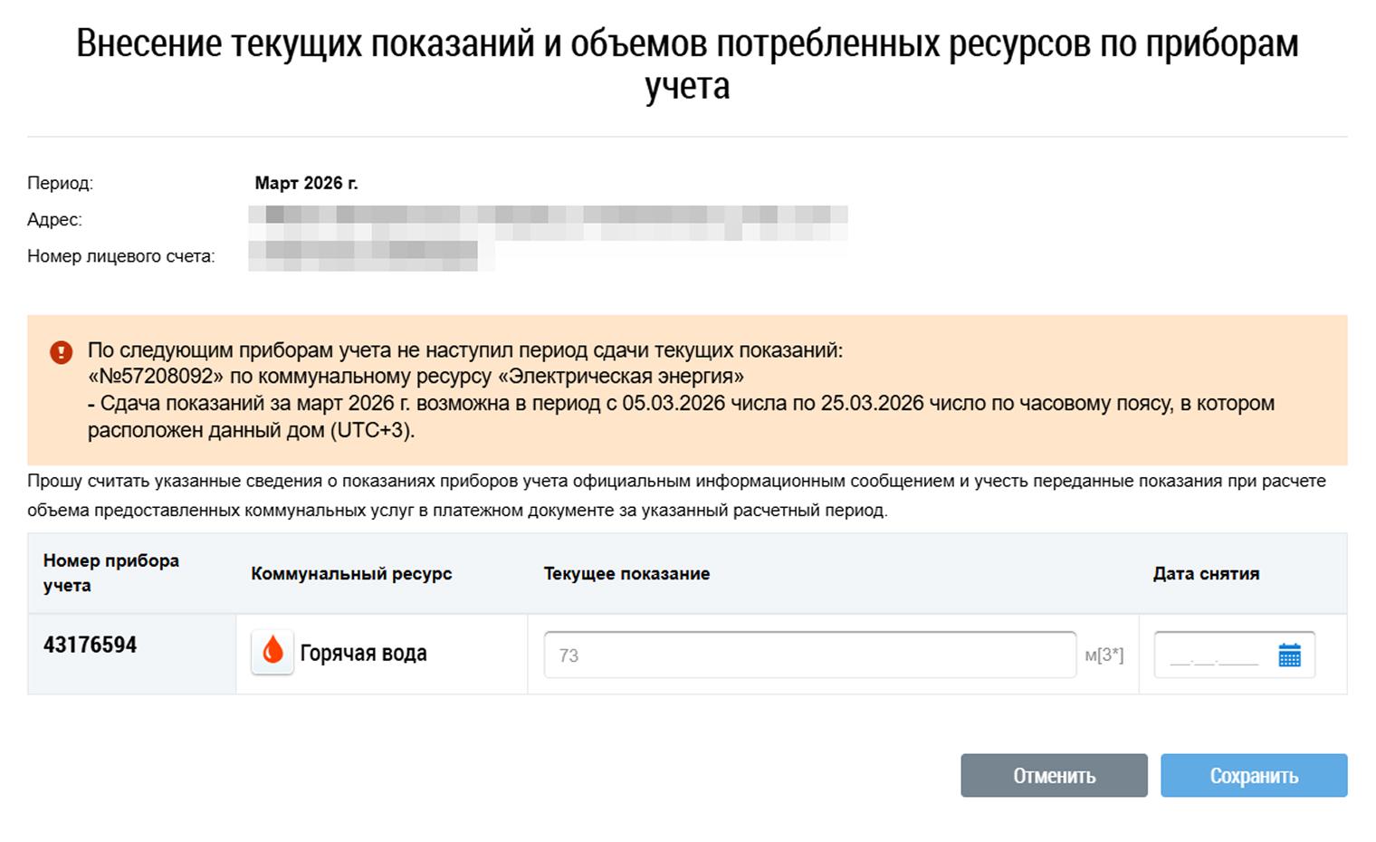Select meter number 43176594 cell

(x=91, y=646)
